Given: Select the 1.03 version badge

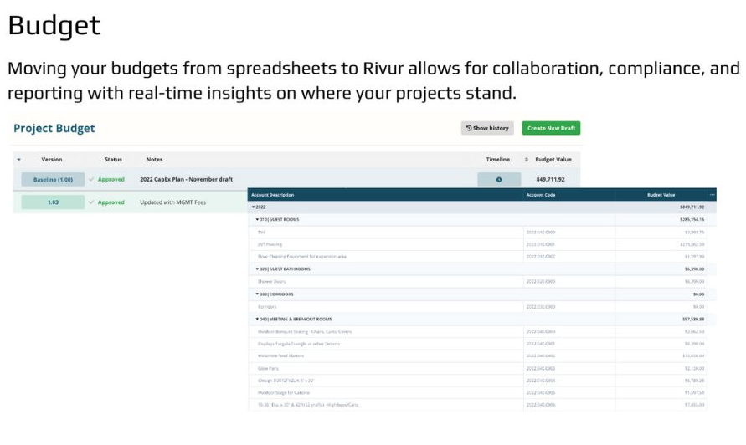Looking at the screenshot, I should pos(53,202).
